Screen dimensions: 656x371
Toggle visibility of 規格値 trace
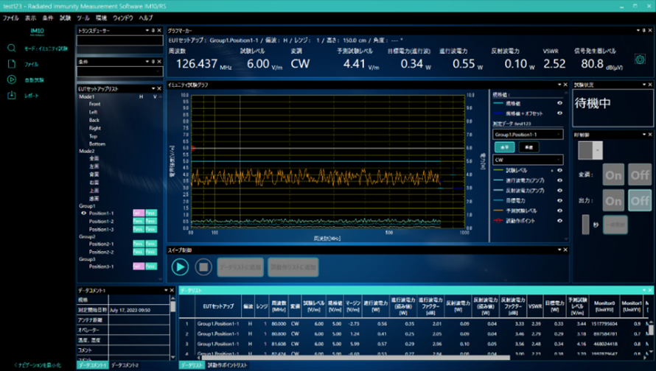click(559, 103)
